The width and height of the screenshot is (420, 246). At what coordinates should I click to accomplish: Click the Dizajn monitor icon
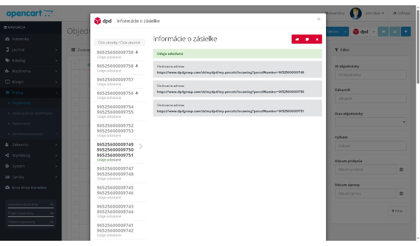(x=7, y=82)
